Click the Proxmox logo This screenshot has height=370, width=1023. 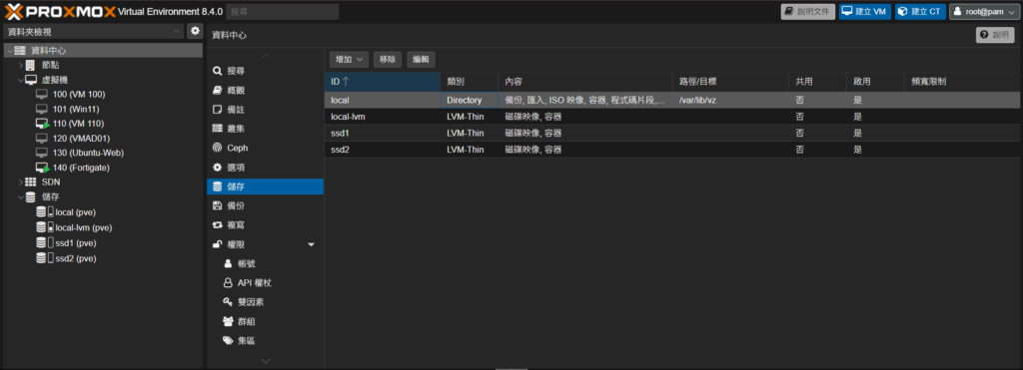click(x=60, y=11)
